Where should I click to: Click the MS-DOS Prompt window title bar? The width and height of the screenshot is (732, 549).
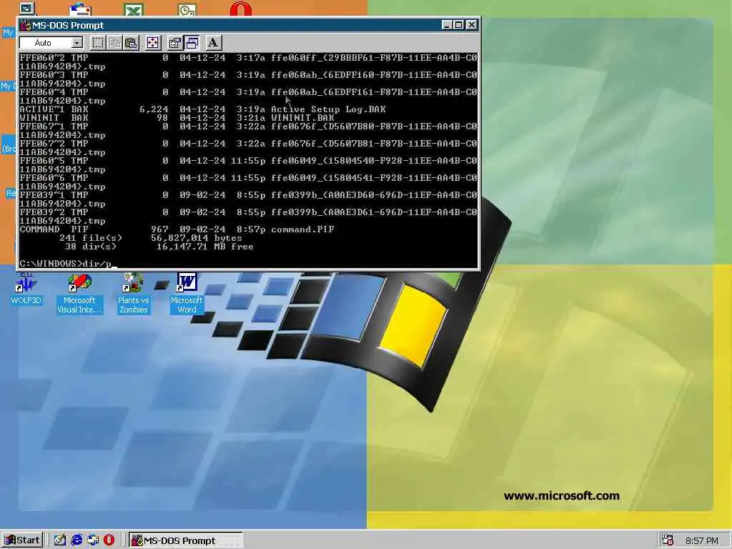tap(248, 25)
